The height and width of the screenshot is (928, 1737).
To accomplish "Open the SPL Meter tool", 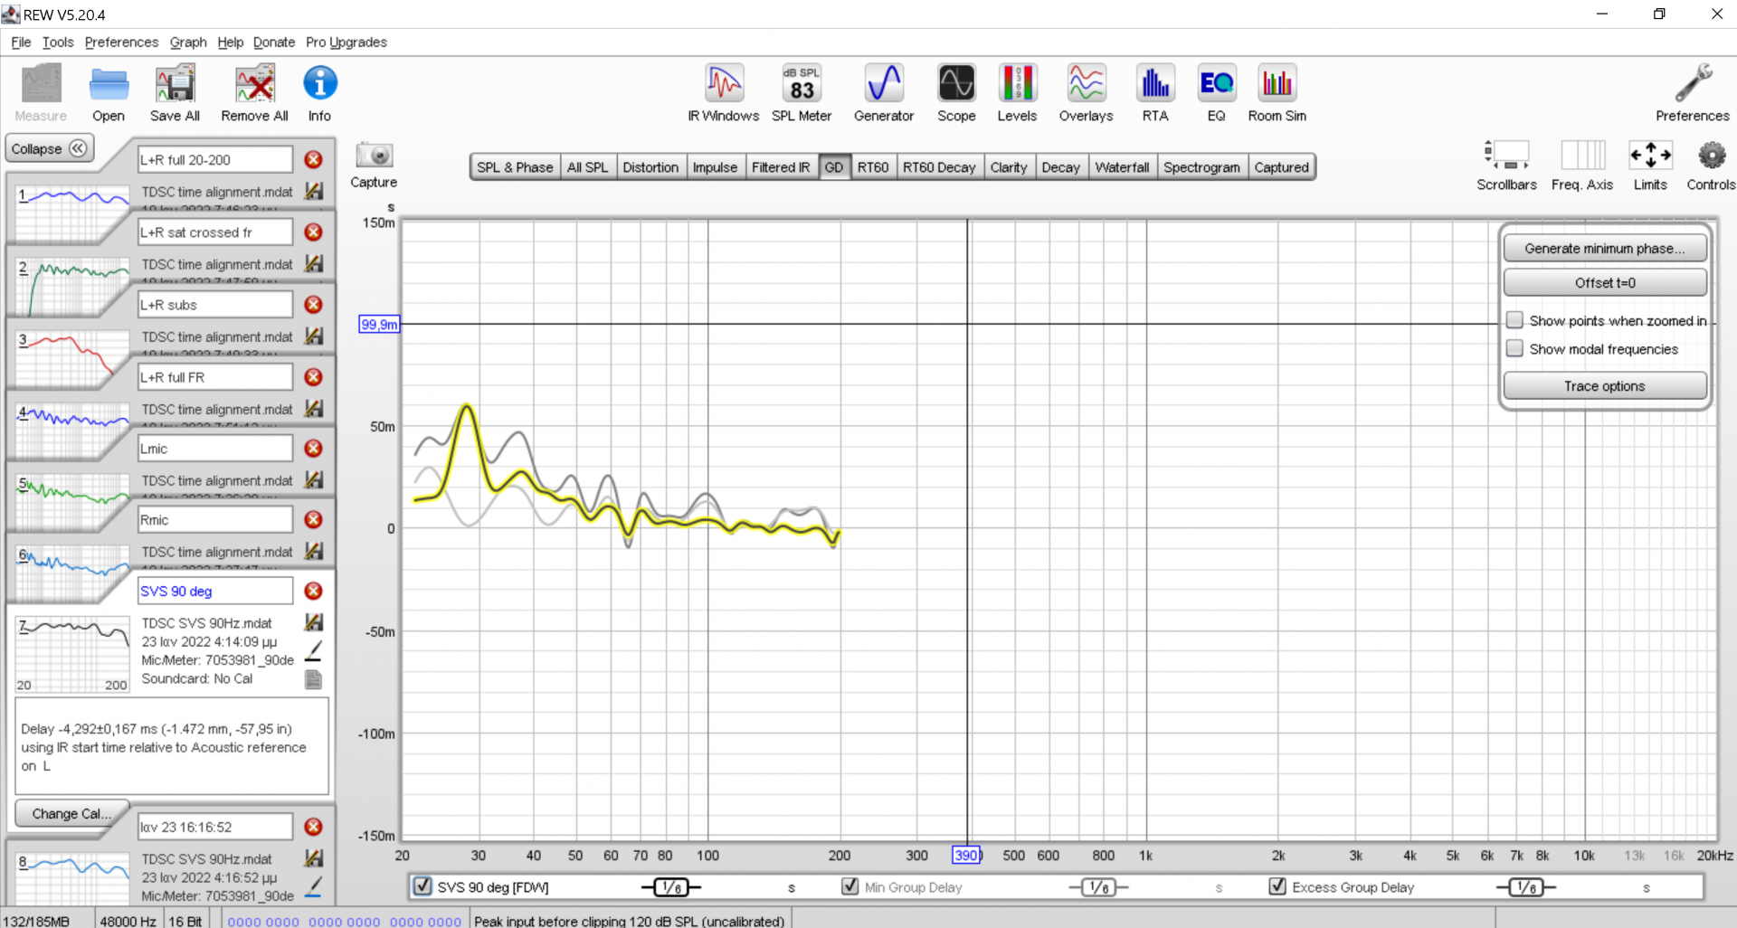I will [x=801, y=92].
